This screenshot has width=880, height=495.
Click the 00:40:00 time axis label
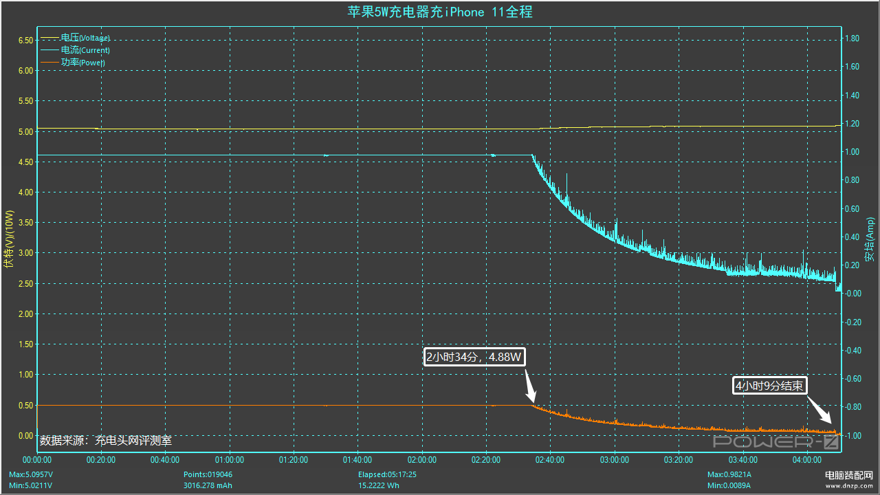coord(165,460)
